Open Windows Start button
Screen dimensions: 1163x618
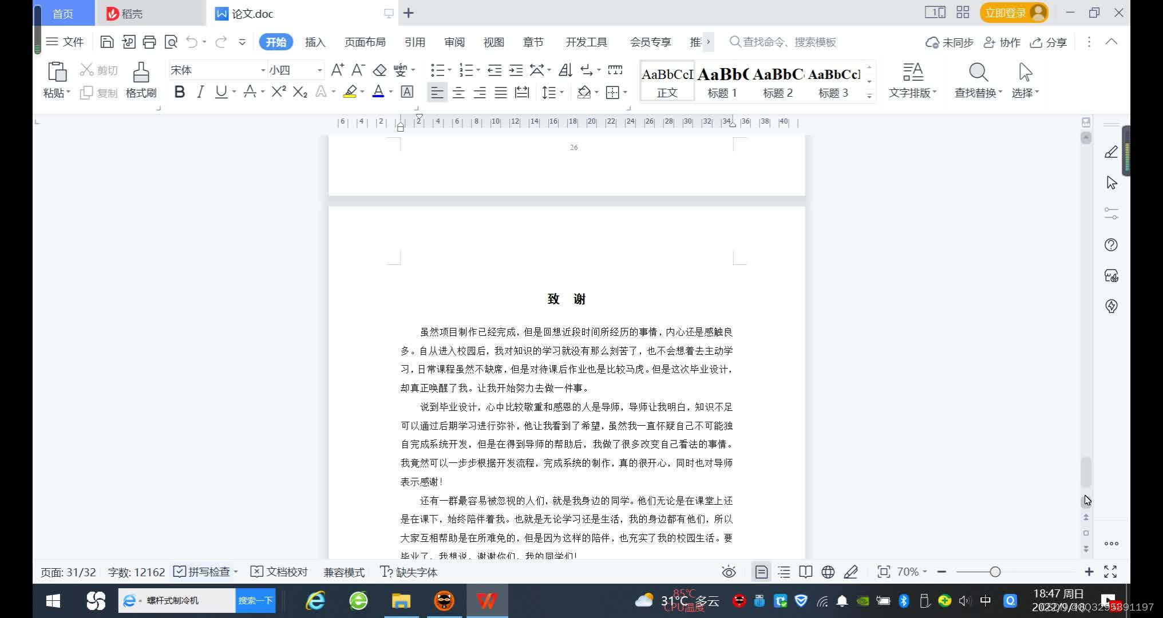[x=53, y=601]
